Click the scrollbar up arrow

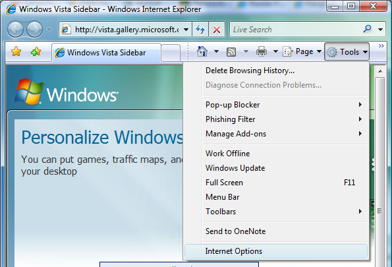tap(380, 71)
